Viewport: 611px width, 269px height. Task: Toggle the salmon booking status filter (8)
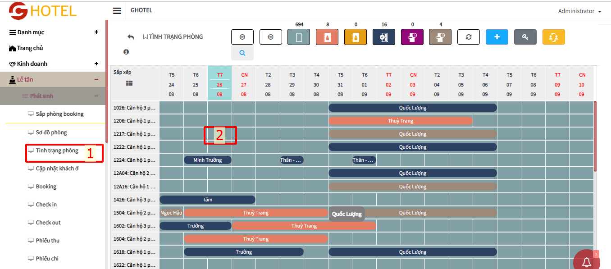point(327,37)
